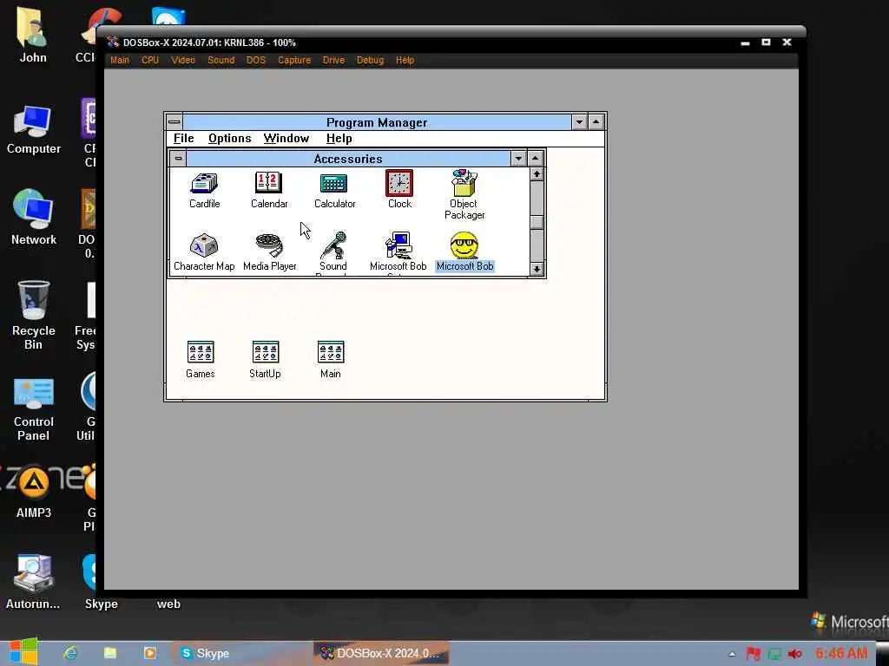Minimize the Program Manager window
Image resolution: width=889 pixels, height=666 pixels.
(579, 121)
